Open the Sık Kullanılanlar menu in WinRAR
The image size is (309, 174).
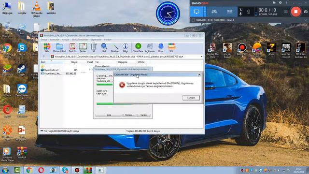coord(80,40)
